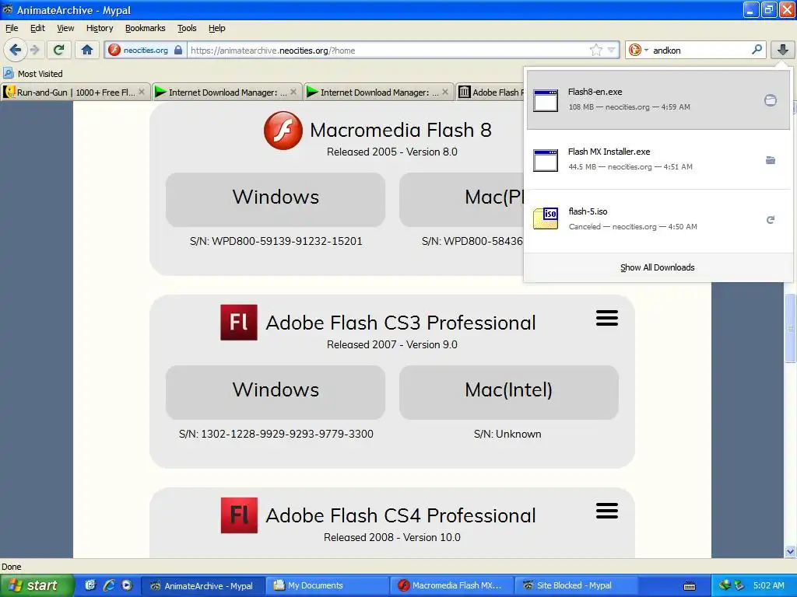
Task: Click Show All Downloads
Action: [x=657, y=267]
